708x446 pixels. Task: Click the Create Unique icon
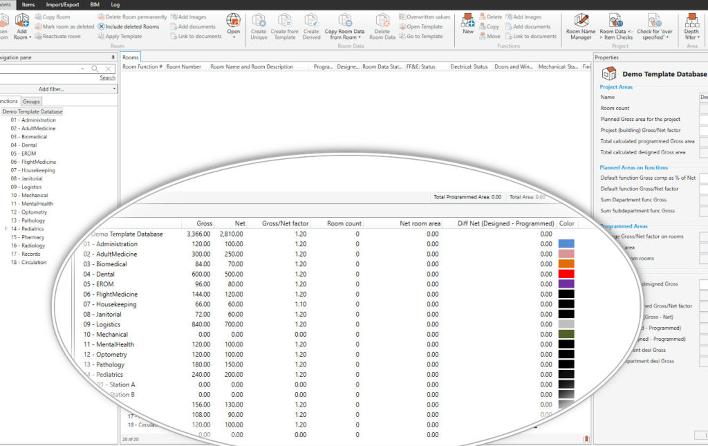coord(259,21)
